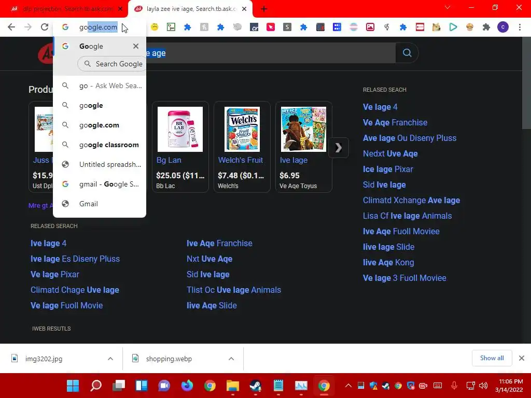Select the 'layla zee ive iage' tab
This screenshot has height=398, width=531.
click(x=190, y=9)
